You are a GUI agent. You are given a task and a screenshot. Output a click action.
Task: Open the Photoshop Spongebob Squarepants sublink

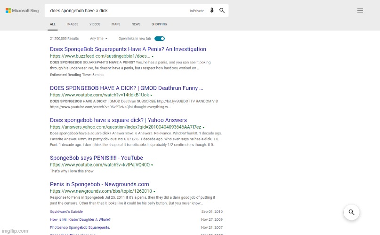pos(80,227)
